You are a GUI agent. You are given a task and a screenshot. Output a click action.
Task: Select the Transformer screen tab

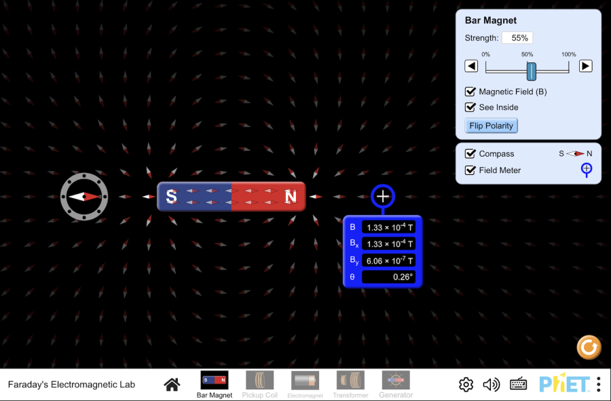[x=350, y=384]
